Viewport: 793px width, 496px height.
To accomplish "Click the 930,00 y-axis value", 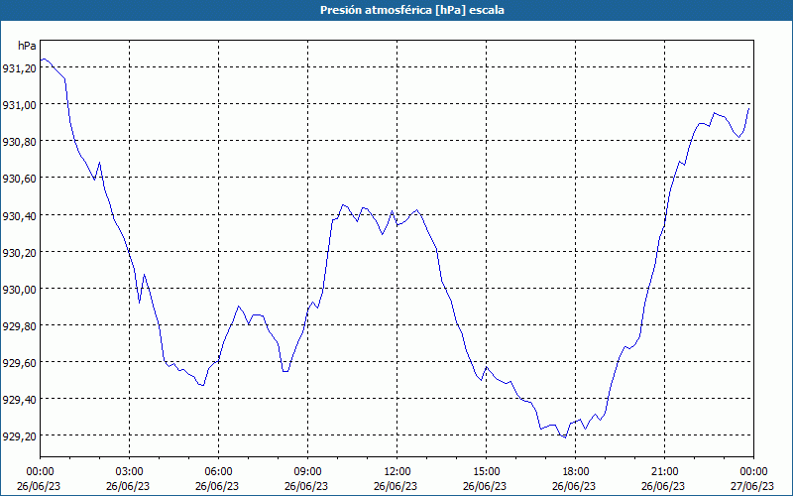I will click(x=19, y=289).
